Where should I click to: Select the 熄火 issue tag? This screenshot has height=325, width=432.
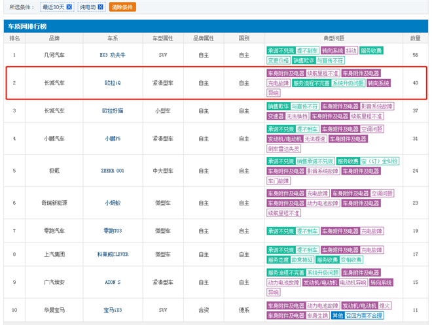click(385, 306)
